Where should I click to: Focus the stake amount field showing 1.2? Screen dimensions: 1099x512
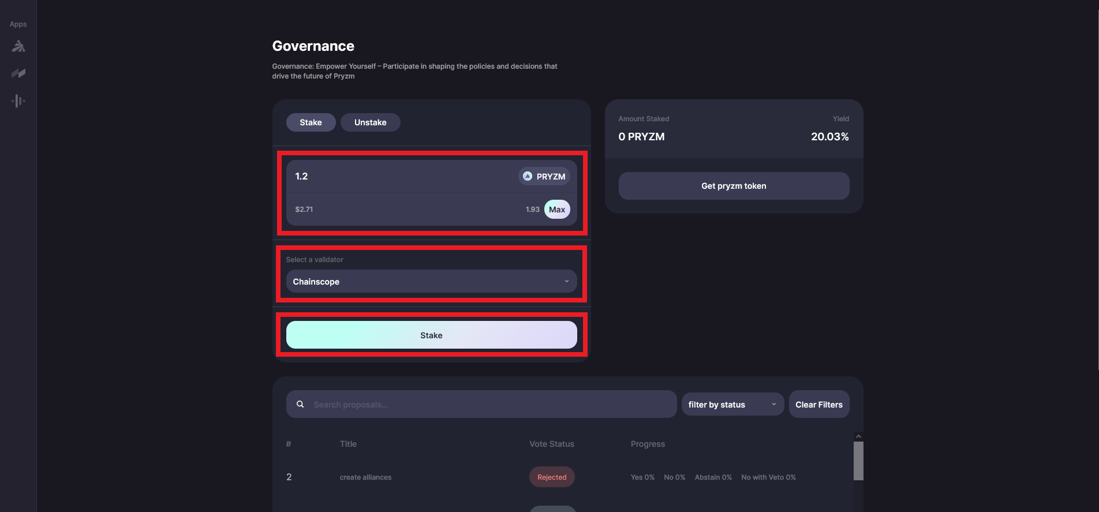[398, 177]
